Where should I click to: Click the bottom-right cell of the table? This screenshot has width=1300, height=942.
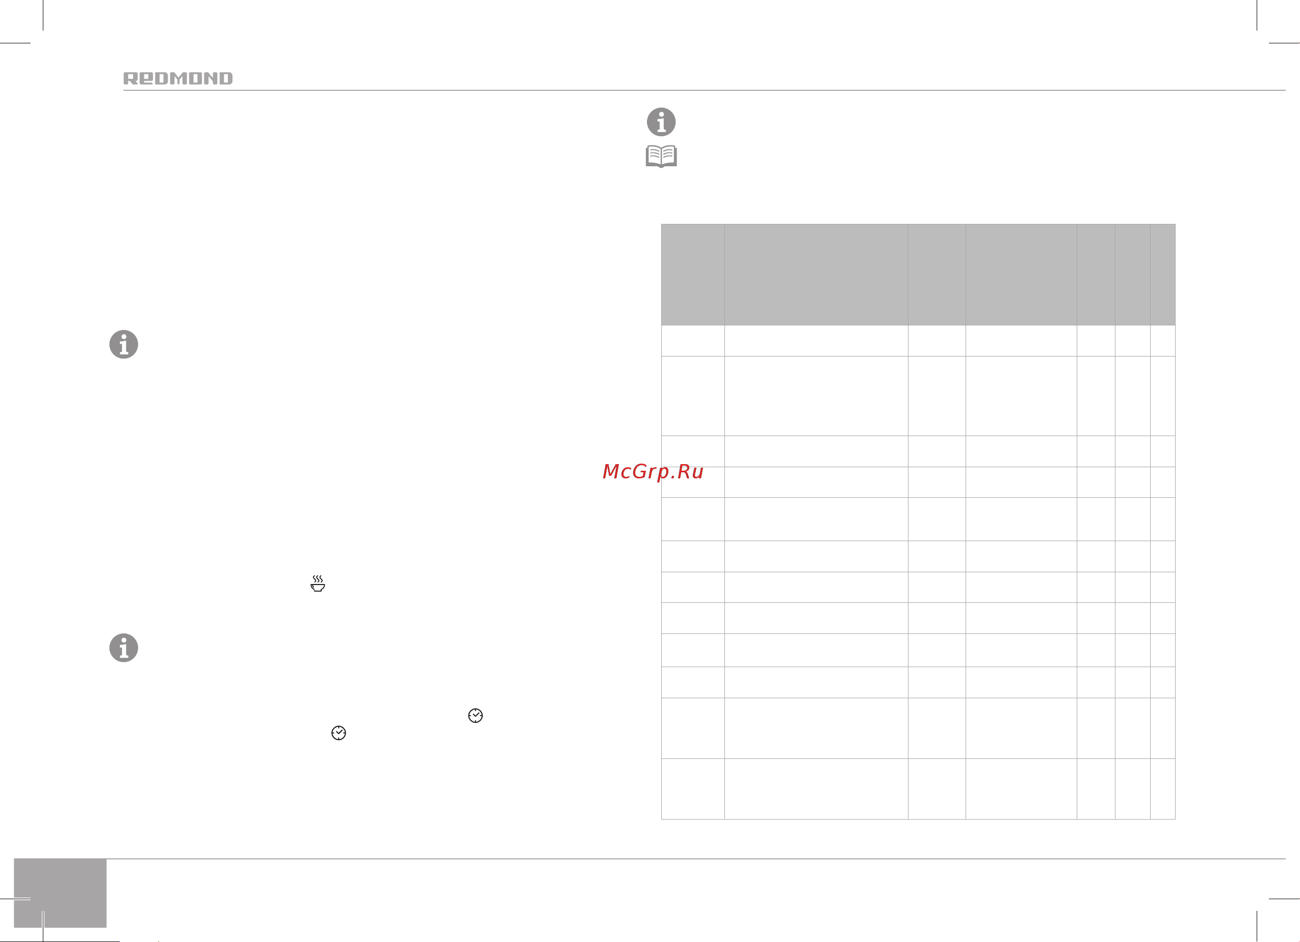[x=1162, y=789]
